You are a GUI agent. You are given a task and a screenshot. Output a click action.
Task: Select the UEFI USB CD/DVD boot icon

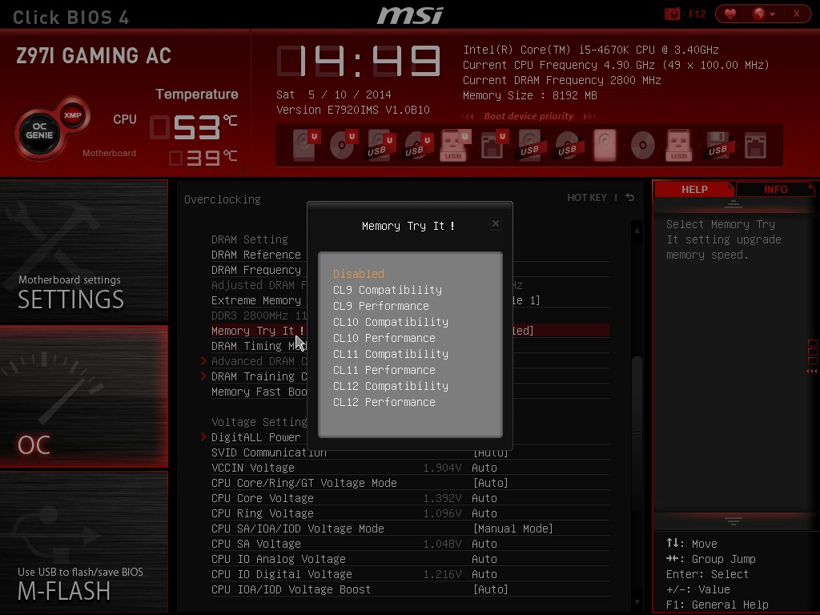418,145
